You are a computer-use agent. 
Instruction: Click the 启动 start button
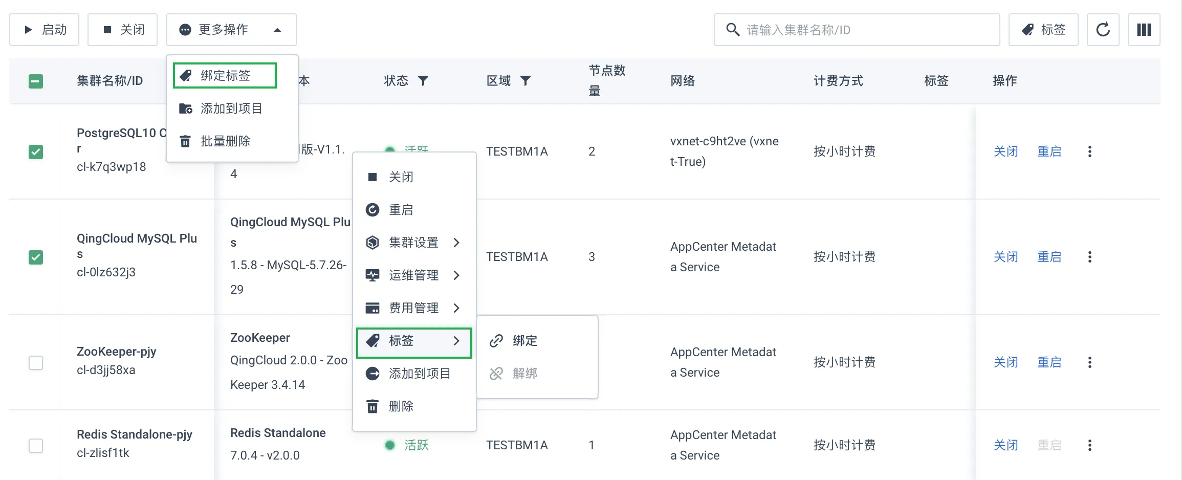[x=45, y=30]
